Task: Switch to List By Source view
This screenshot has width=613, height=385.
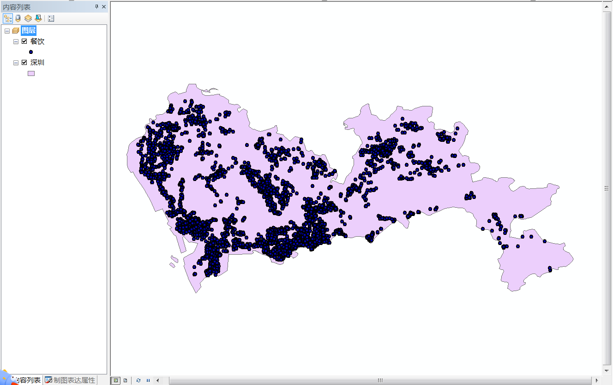Action: tap(18, 18)
